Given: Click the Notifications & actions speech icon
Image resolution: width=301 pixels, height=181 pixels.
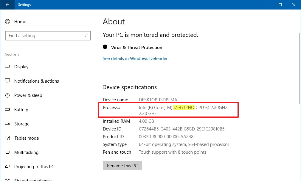Looking at the screenshot, I should pos(7,81).
